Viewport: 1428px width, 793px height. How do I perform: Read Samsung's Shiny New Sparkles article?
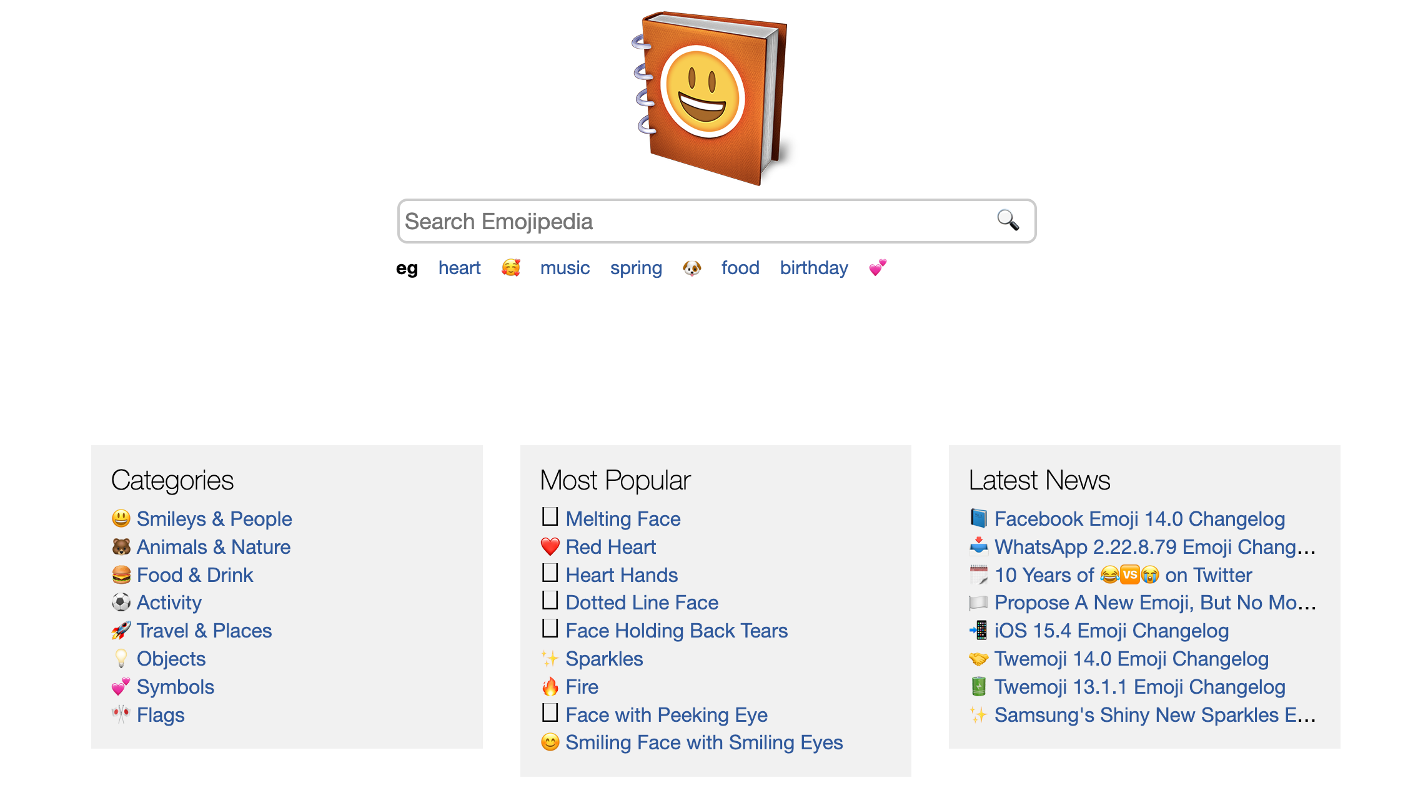pyautogui.click(x=1155, y=715)
